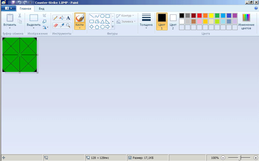Image resolution: width=259 pixels, height=161 pixels.
Task: Select the Pencil tool
Action: coord(56,18)
